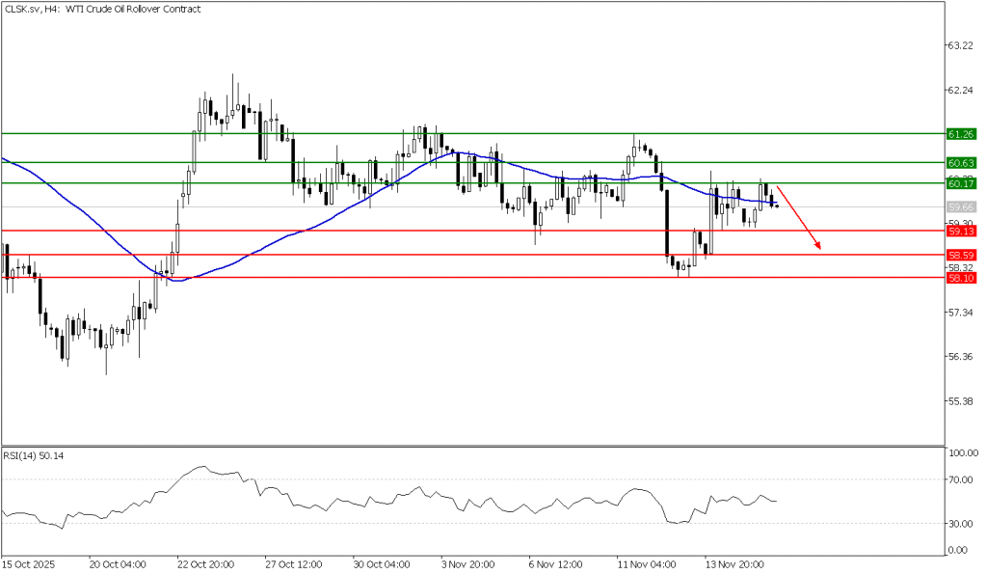Click the 60.63 green price marker

(x=961, y=162)
